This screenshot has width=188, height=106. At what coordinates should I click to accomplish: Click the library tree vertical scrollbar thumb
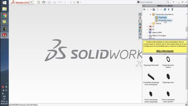[x=187, y=29]
